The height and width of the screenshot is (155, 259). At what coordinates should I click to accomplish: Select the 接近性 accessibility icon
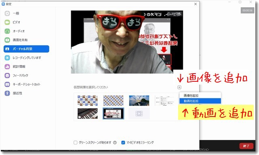7,93
